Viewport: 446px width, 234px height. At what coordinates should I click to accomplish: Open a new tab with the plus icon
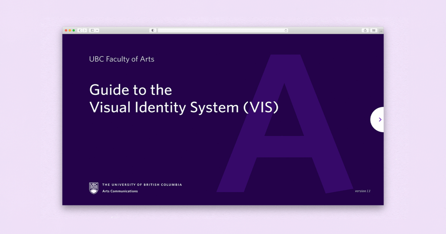pos(381,31)
